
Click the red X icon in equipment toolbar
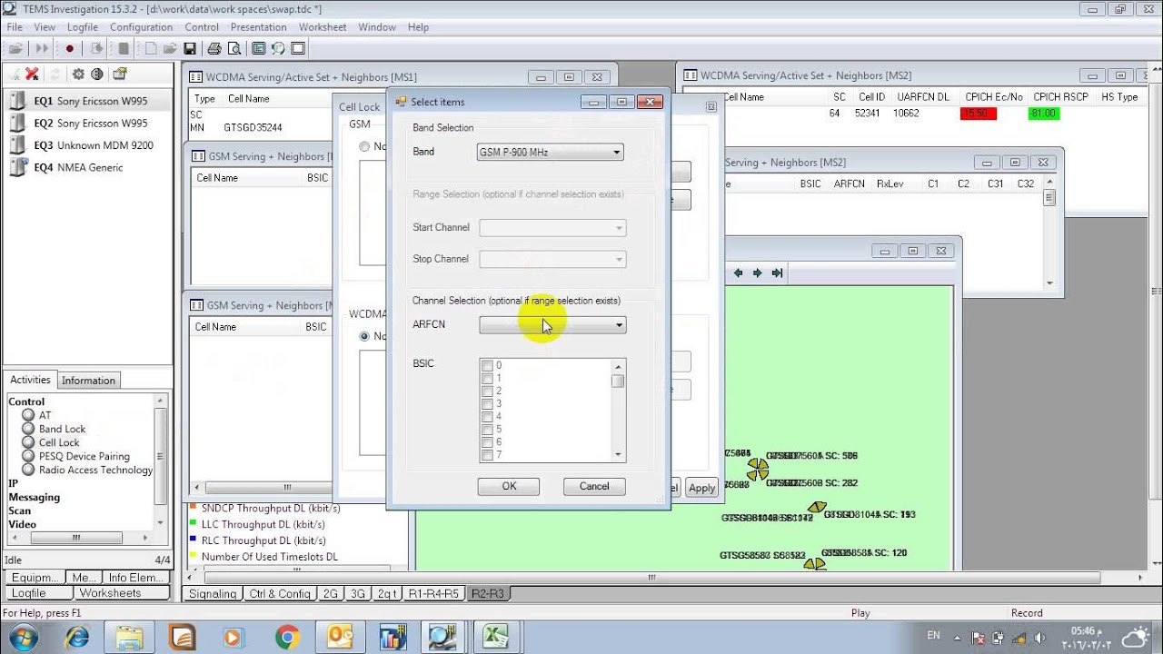tap(32, 74)
